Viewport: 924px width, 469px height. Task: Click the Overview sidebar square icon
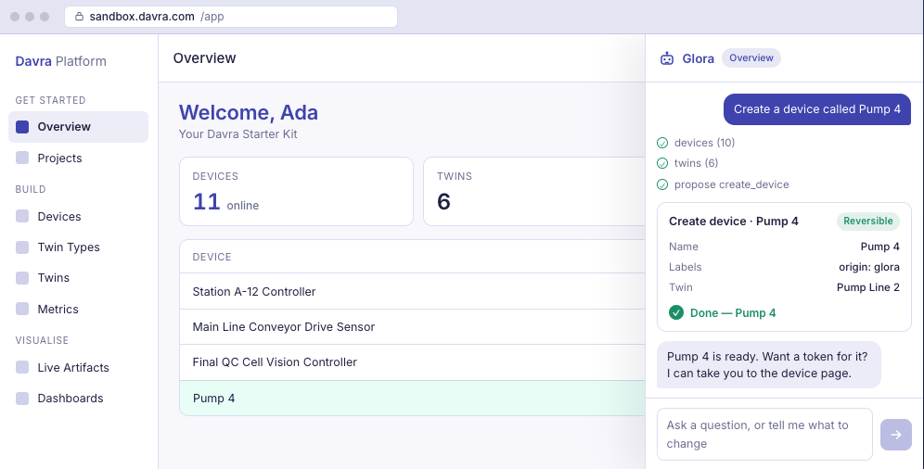[22, 126]
